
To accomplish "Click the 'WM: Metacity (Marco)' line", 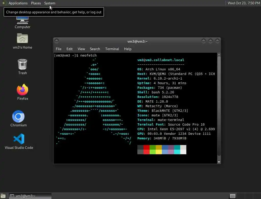I will [158, 106].
